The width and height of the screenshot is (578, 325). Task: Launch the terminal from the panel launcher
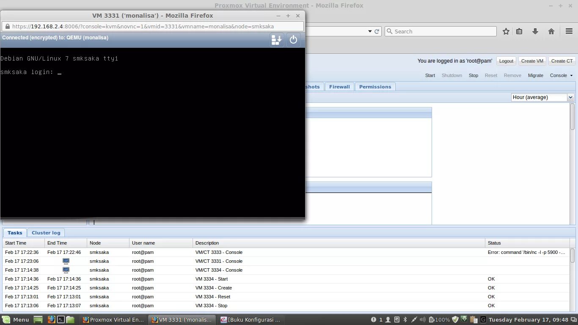tap(61, 319)
